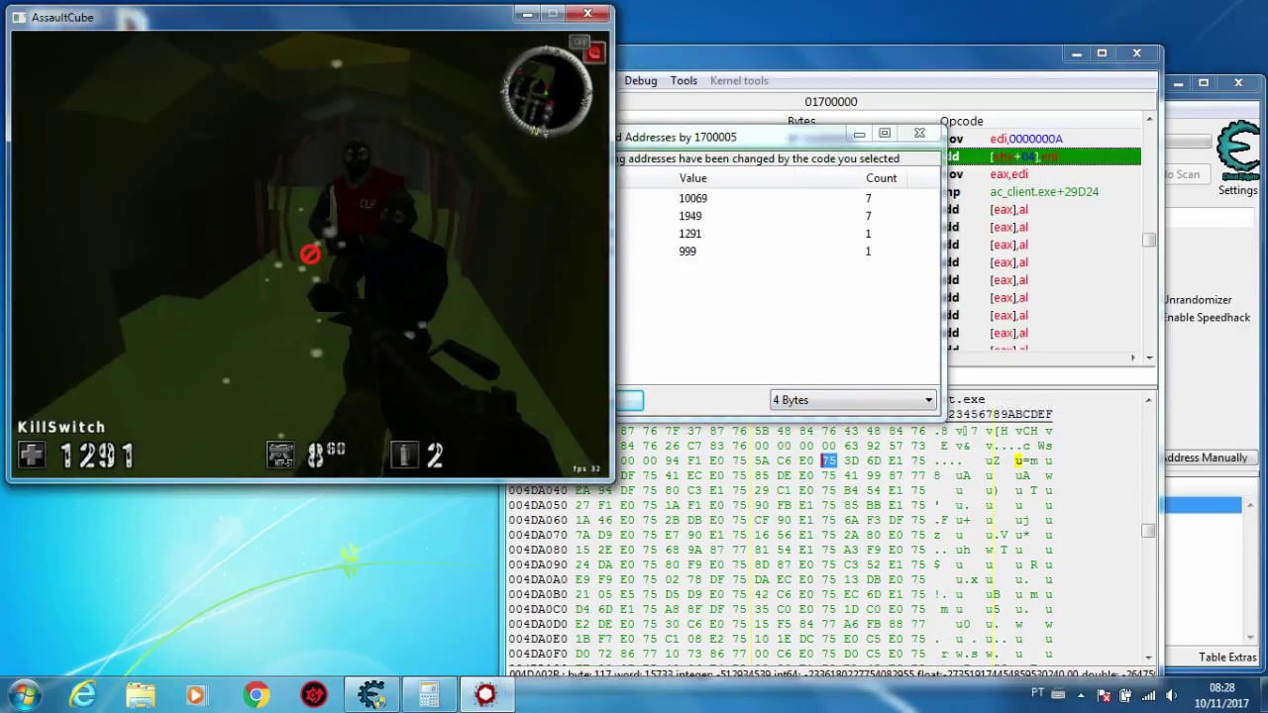Click disassembler horizontal scroll right arrow
The width and height of the screenshot is (1268, 713).
coord(1133,357)
